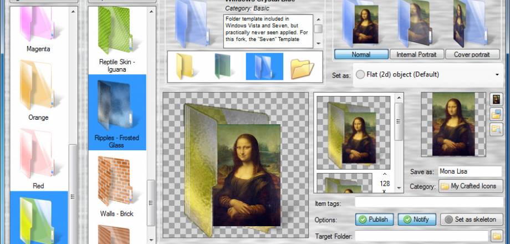The image size is (510, 244).
Task: Select the open yellow folder template
Action: click(x=303, y=67)
